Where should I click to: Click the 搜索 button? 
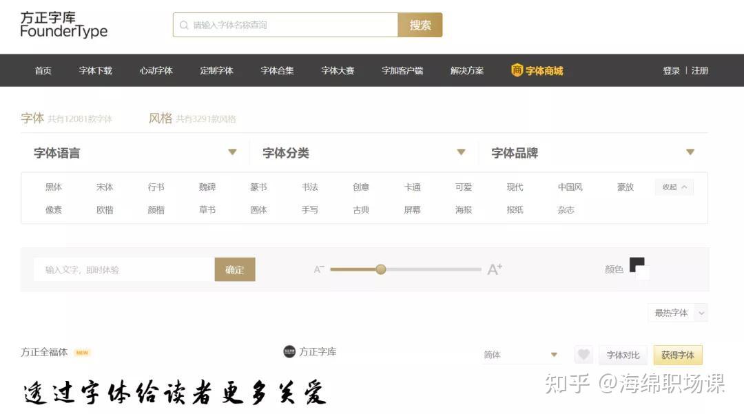point(420,25)
